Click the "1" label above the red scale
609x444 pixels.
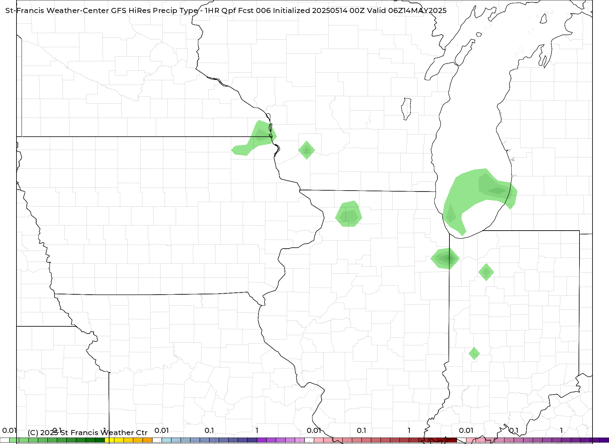coord(409,430)
